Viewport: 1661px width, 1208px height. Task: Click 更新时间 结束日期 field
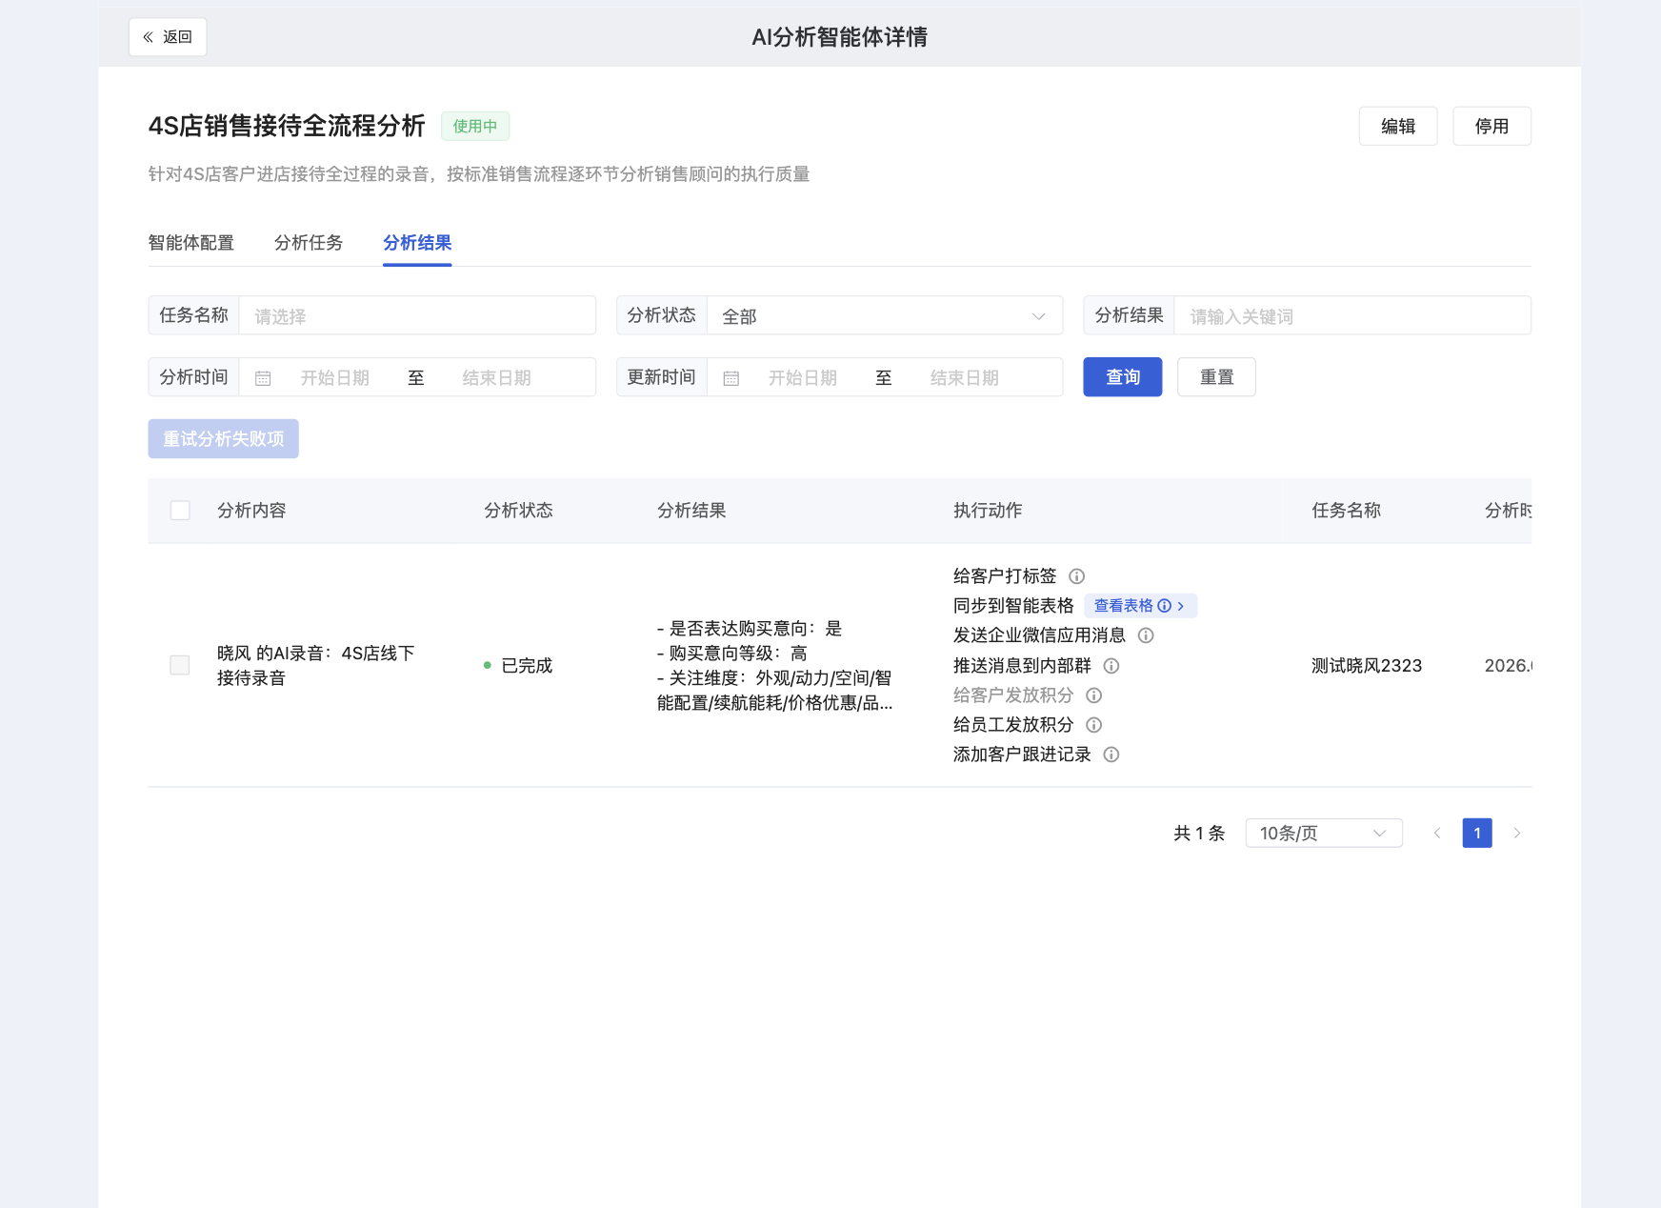965,378
